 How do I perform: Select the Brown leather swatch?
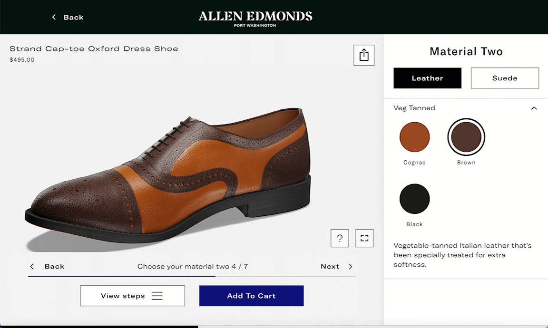(466, 137)
